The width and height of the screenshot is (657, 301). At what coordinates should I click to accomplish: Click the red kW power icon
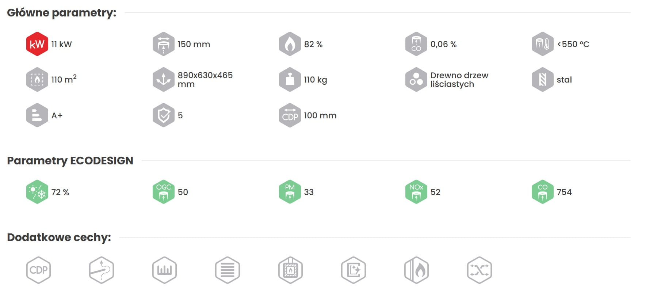(x=37, y=44)
